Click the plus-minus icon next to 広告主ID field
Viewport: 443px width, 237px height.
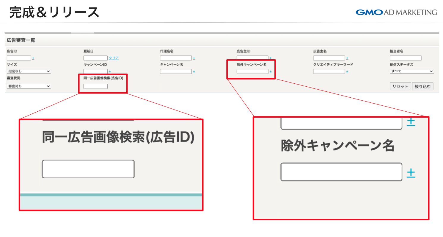(270, 58)
